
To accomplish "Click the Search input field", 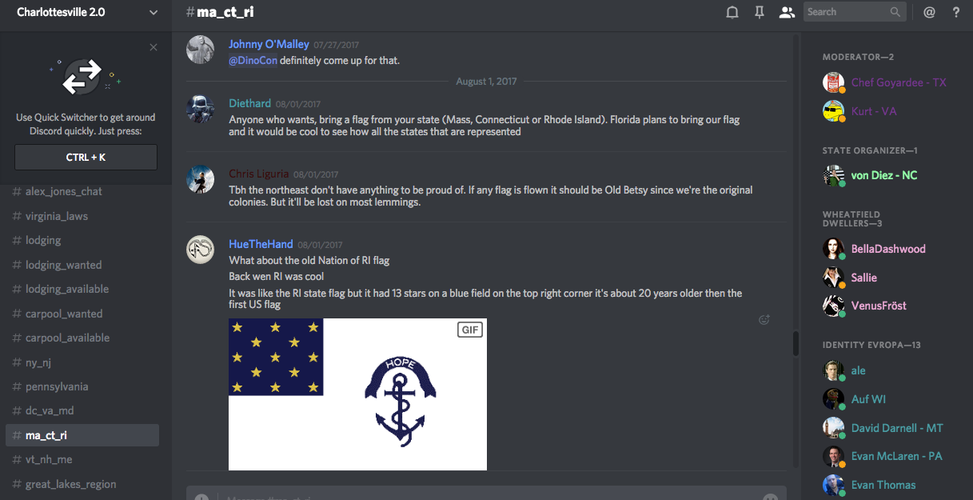I will click(855, 12).
